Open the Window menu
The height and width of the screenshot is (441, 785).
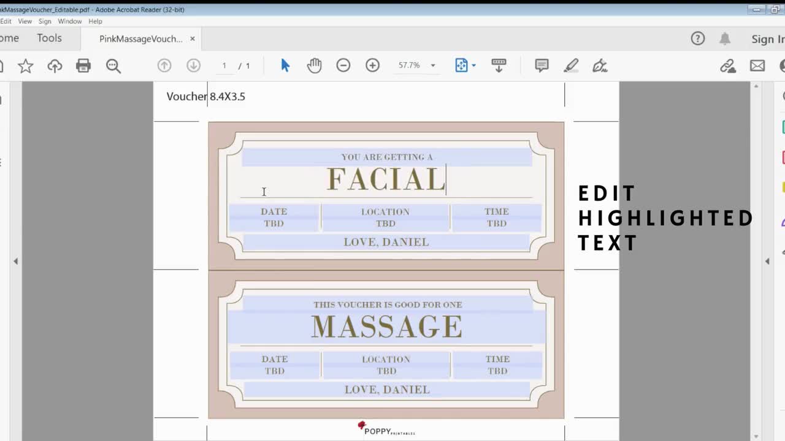pos(70,21)
